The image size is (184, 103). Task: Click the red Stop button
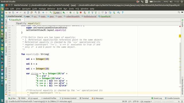click(80, 13)
